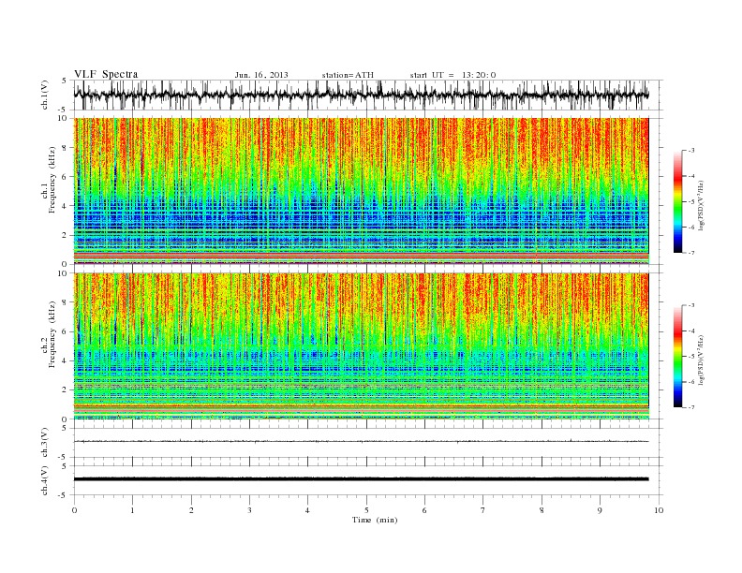Click the time axis tick label "9"

click(600, 510)
